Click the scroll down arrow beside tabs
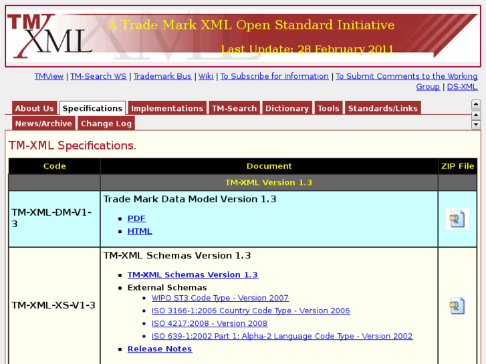Image resolution: width=486 pixels, height=364 pixels. point(476,125)
